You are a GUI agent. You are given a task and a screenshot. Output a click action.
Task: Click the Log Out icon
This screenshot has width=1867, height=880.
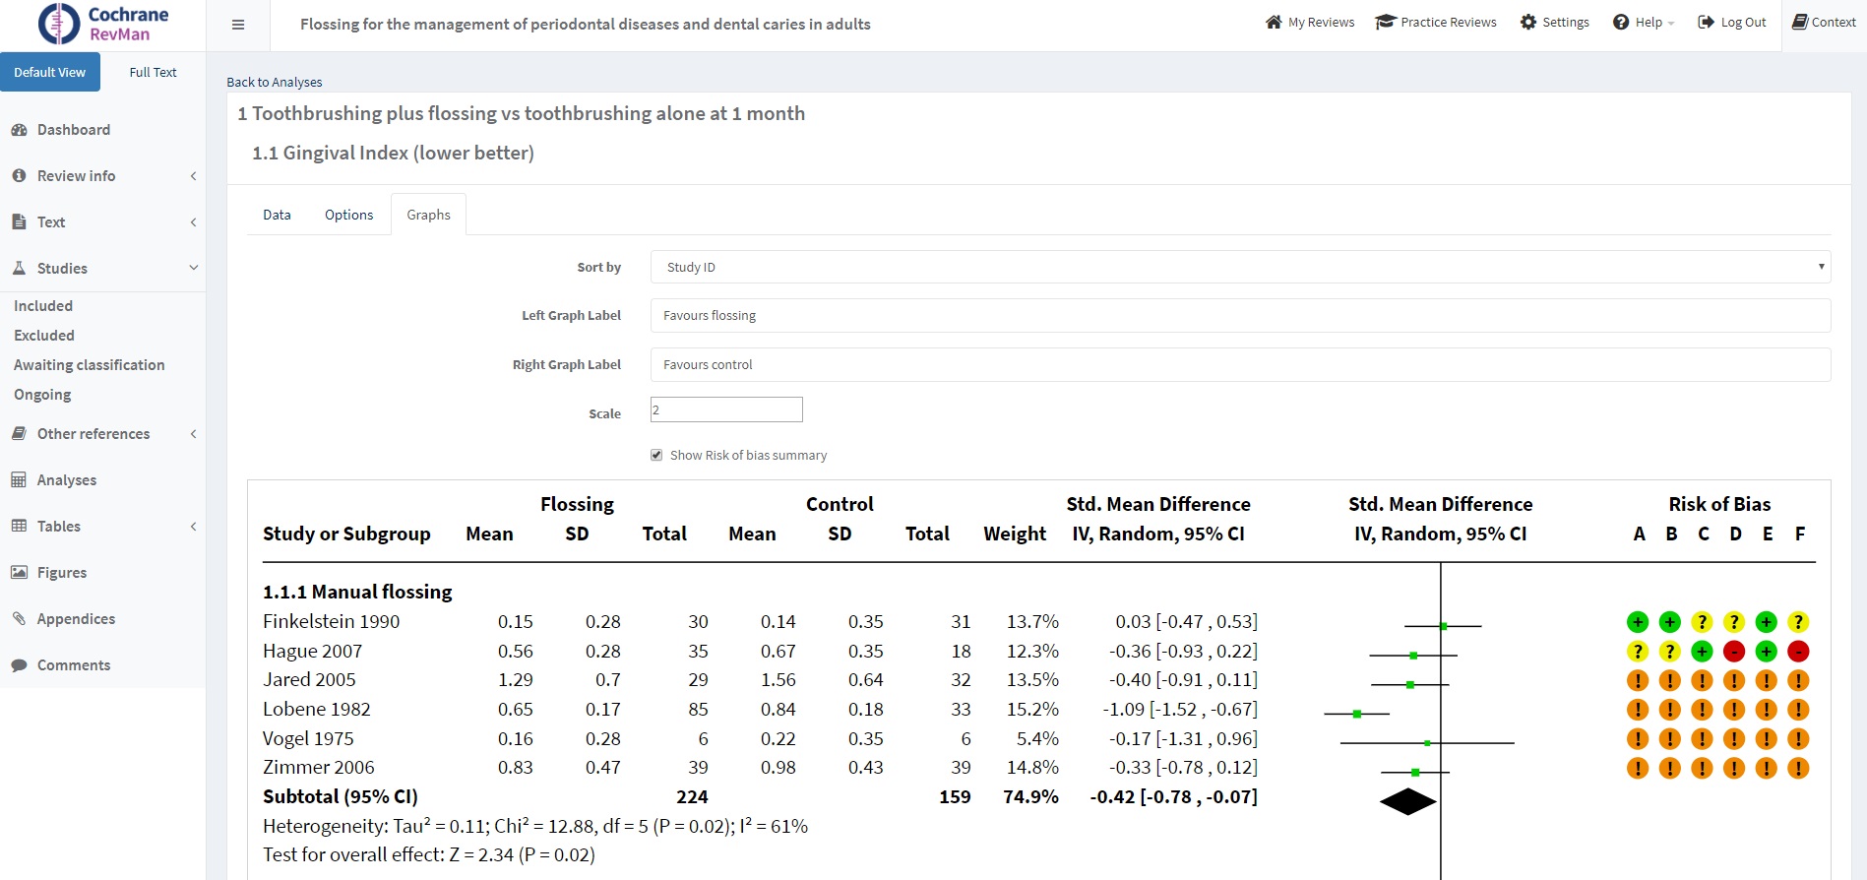coord(1706,23)
